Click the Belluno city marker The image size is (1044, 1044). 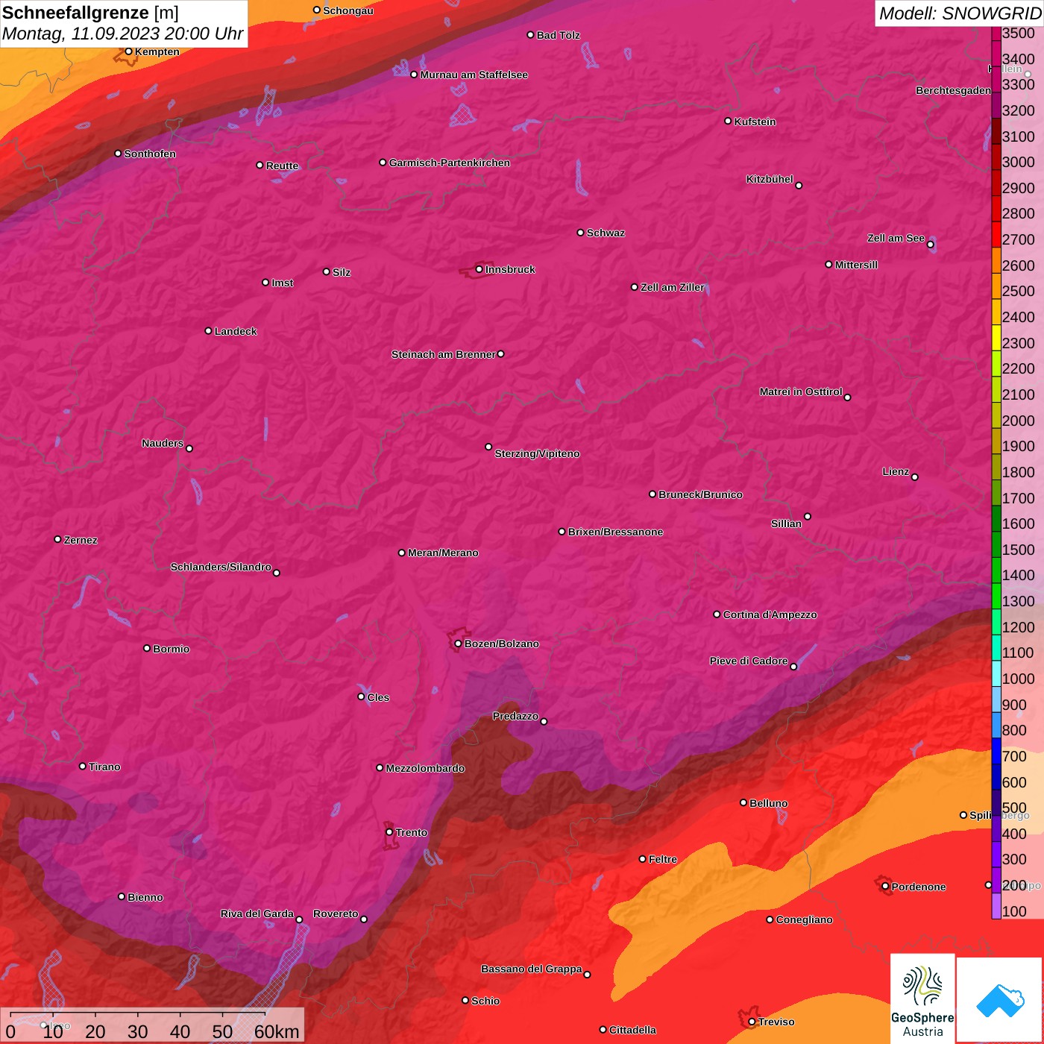pyautogui.click(x=743, y=802)
